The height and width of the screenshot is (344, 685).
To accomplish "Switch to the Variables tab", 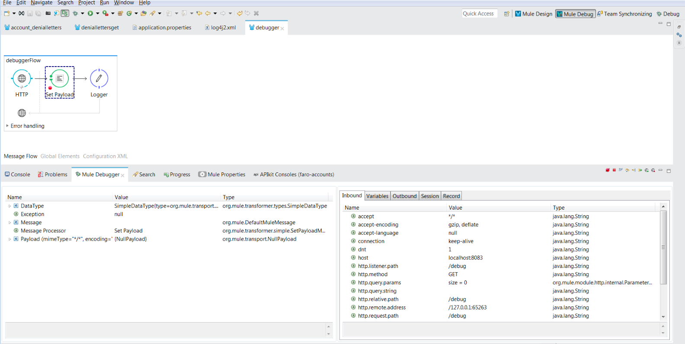I will click(377, 196).
